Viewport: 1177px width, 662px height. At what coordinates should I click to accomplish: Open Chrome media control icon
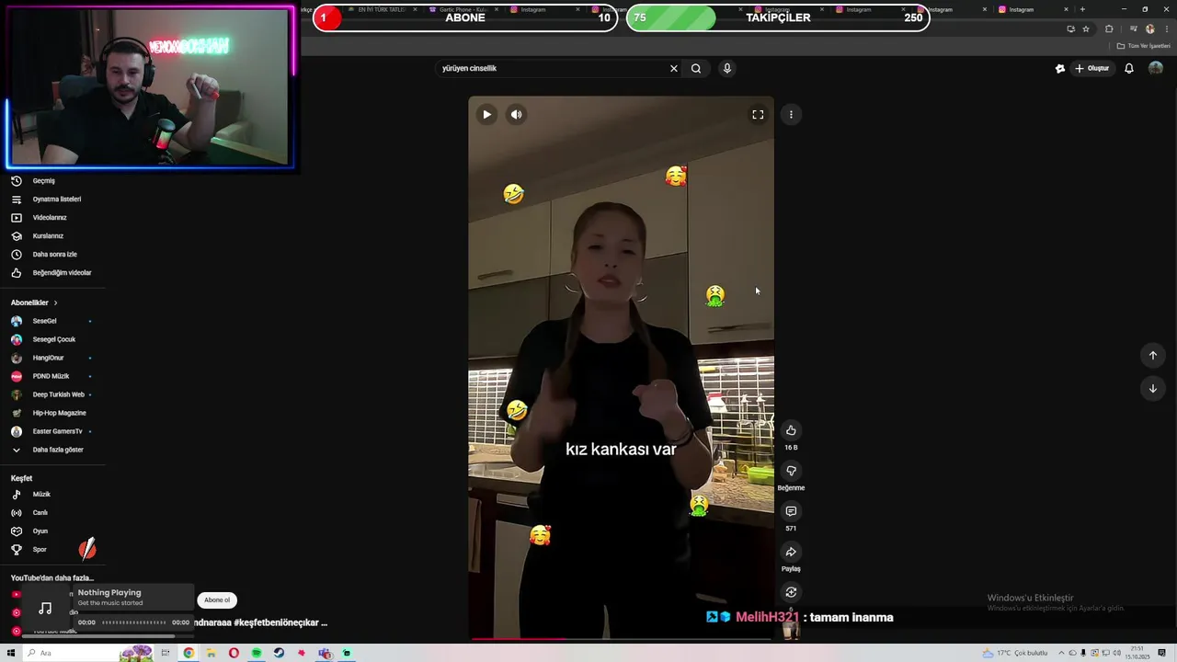(x=1134, y=29)
